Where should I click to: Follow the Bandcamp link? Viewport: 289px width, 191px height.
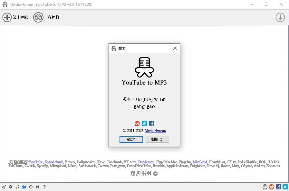click(146, 162)
